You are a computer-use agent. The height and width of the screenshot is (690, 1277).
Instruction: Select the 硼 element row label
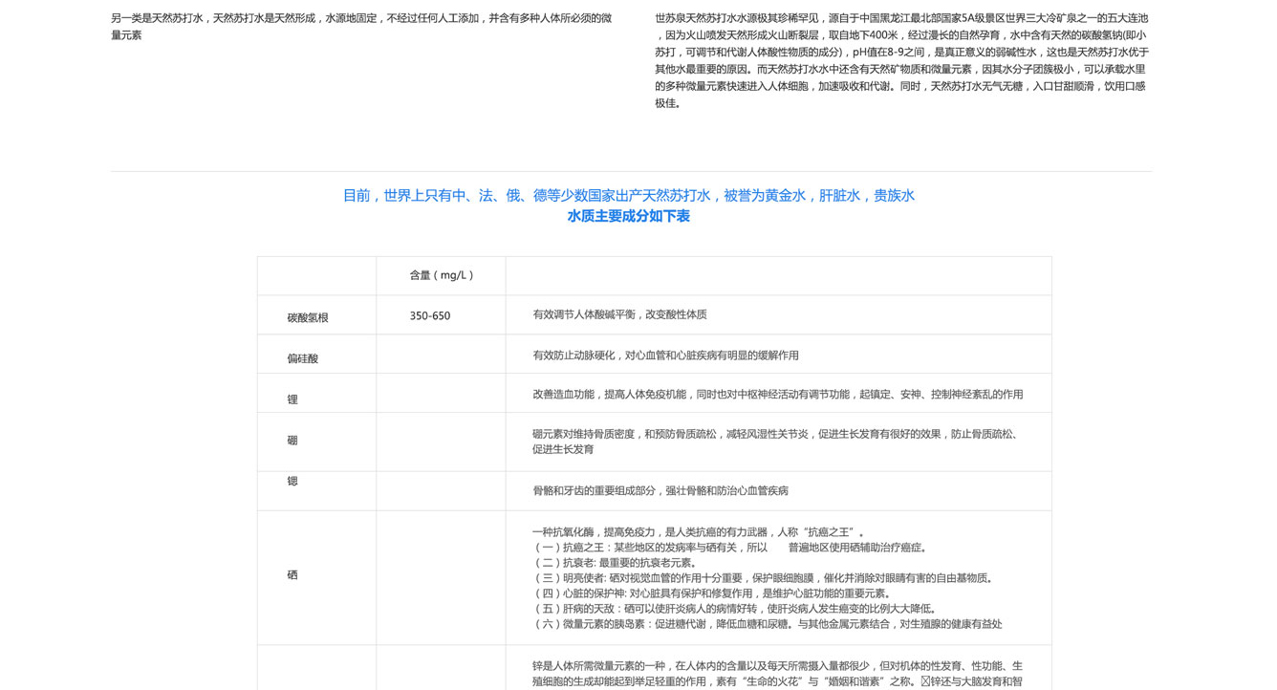292,441
